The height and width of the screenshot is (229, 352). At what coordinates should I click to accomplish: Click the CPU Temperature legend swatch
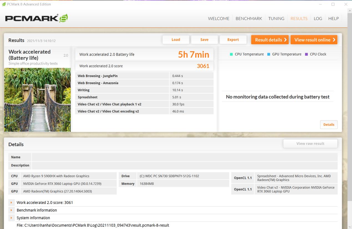231,54
